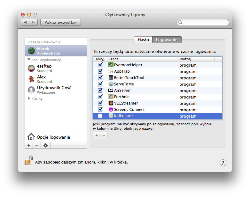Select the EvernoteHelper name text
This screenshot has width=250, height=197.
128,65
